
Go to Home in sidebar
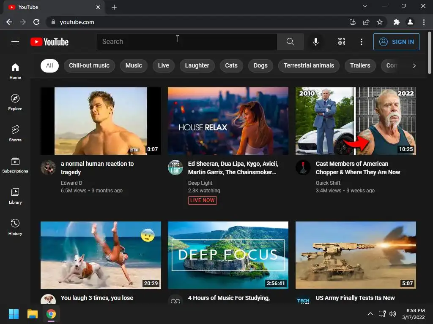(x=15, y=71)
